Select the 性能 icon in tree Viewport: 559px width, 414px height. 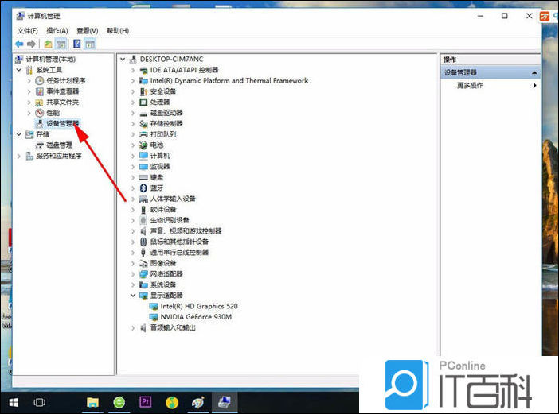click(40, 113)
